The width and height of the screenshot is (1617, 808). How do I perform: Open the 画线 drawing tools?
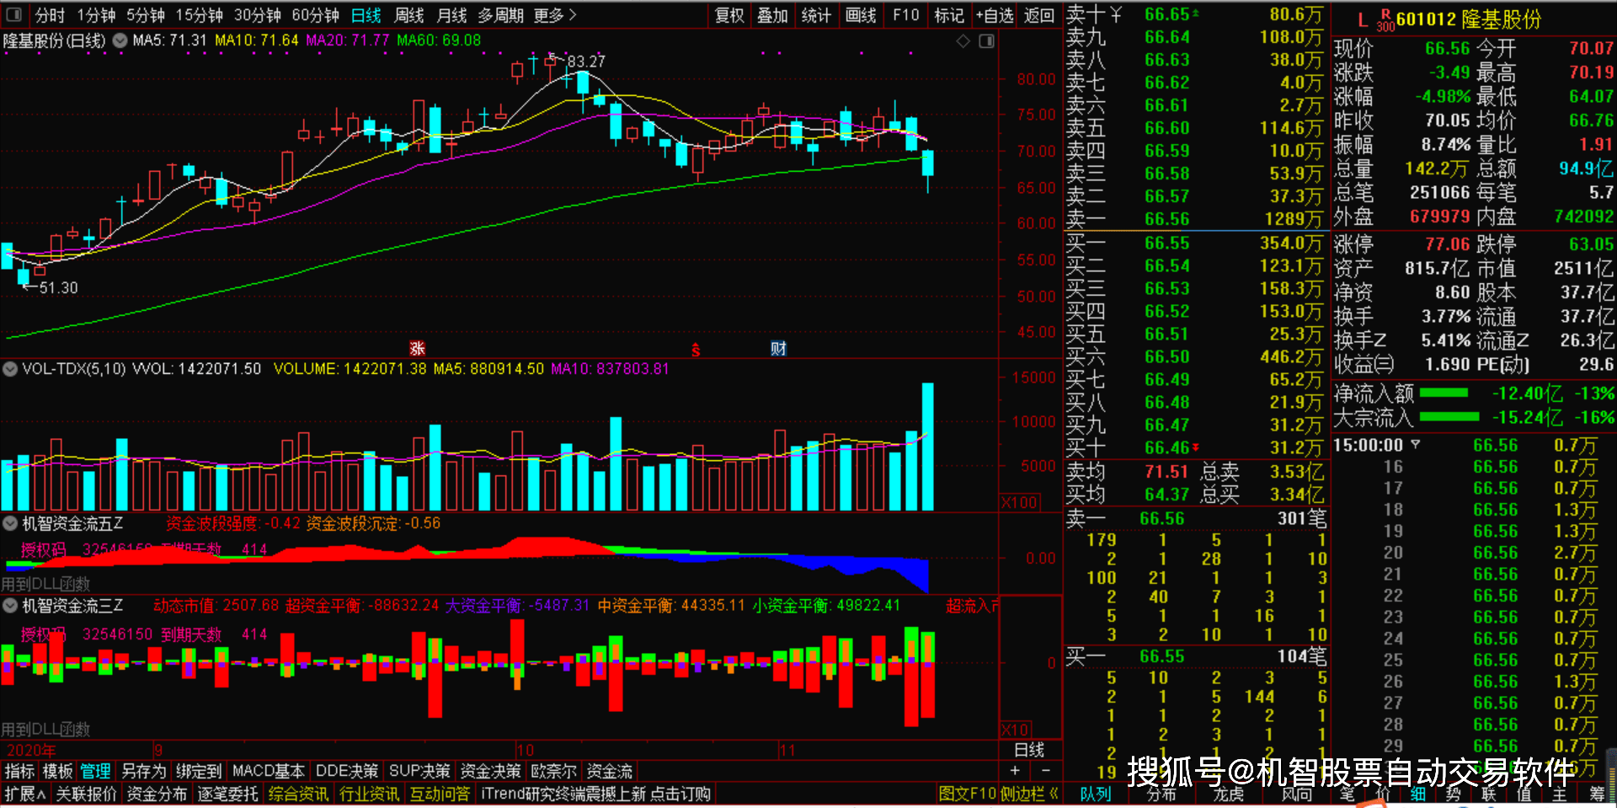pos(861,15)
